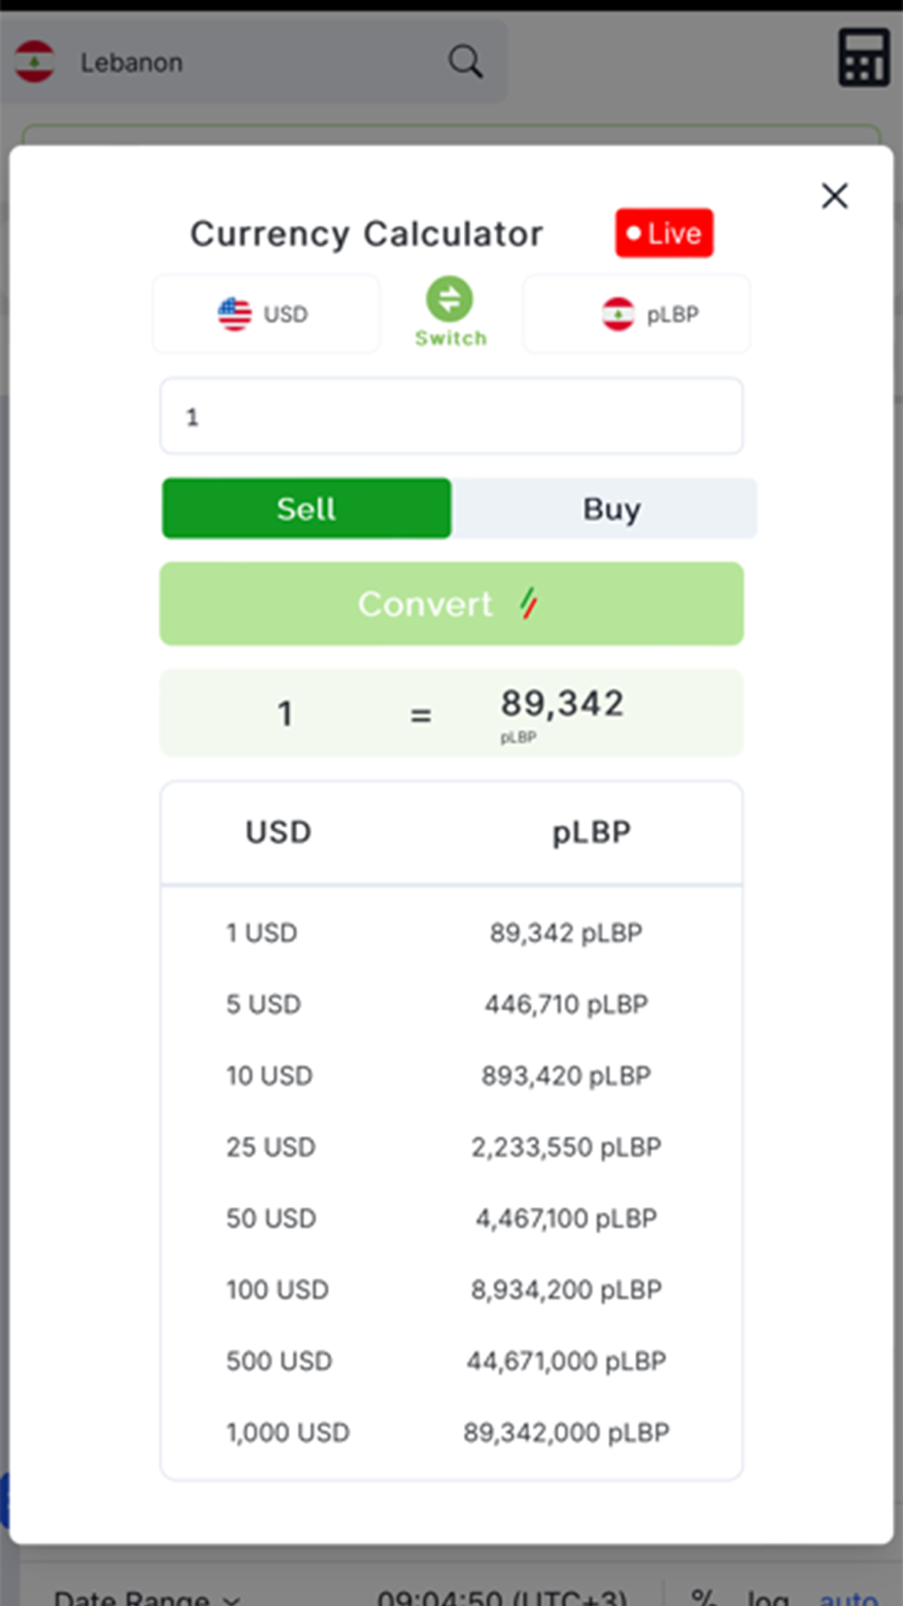Select the Sell option
The height and width of the screenshot is (1606, 903).
tap(306, 509)
